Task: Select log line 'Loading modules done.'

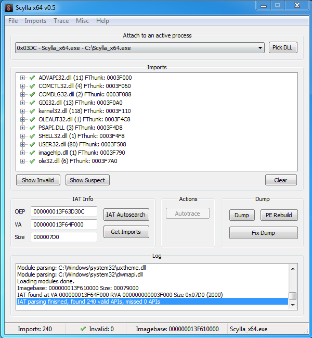Action: [x=152, y=281]
